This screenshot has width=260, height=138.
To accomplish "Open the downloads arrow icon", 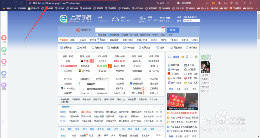I will click(231, 3).
